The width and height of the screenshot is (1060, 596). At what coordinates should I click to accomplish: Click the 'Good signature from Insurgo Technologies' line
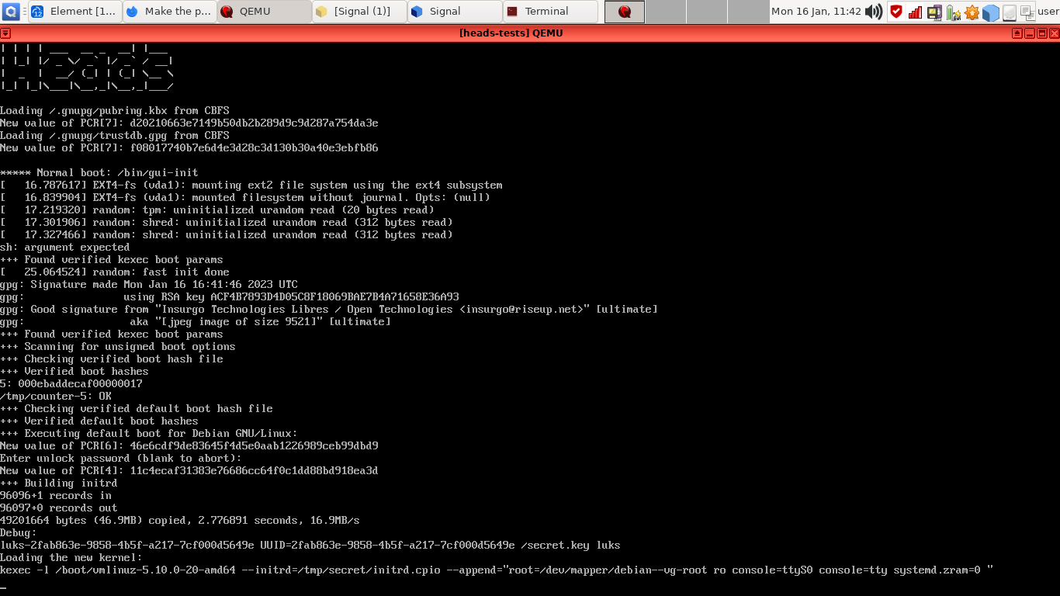click(x=329, y=310)
